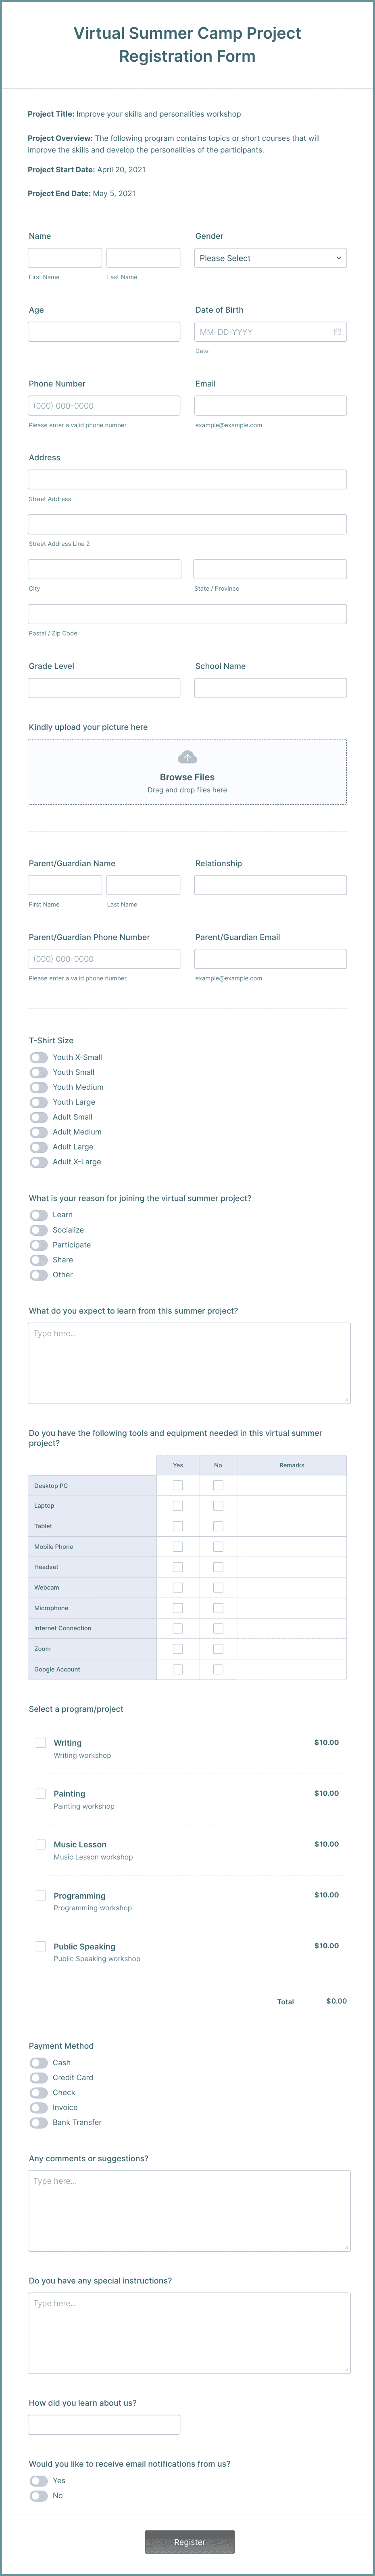Click the Email input field
This screenshot has height=2576, width=375.
pos(270,406)
